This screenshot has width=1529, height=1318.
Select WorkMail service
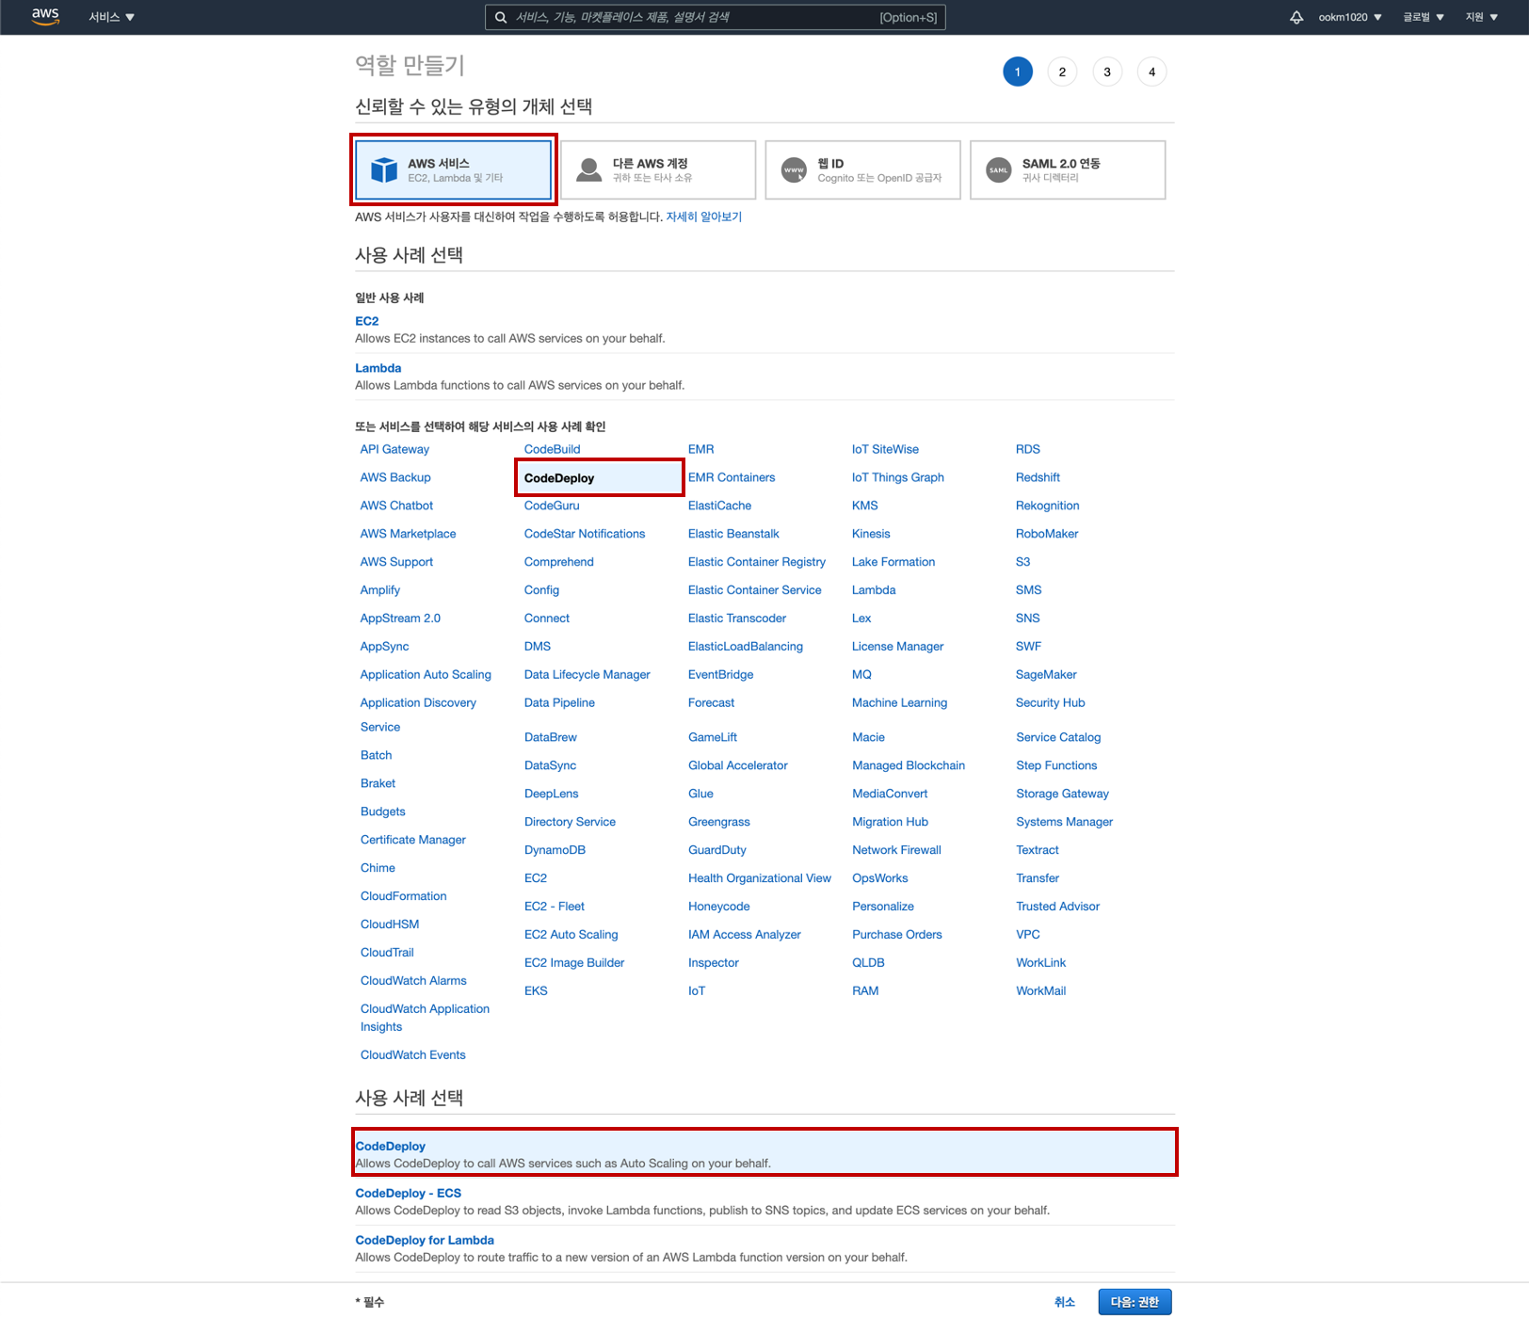pyautogui.click(x=1041, y=991)
